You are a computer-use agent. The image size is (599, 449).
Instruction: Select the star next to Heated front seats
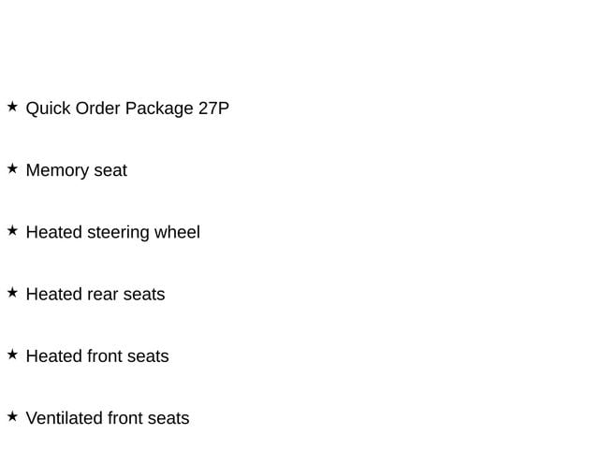(12, 355)
